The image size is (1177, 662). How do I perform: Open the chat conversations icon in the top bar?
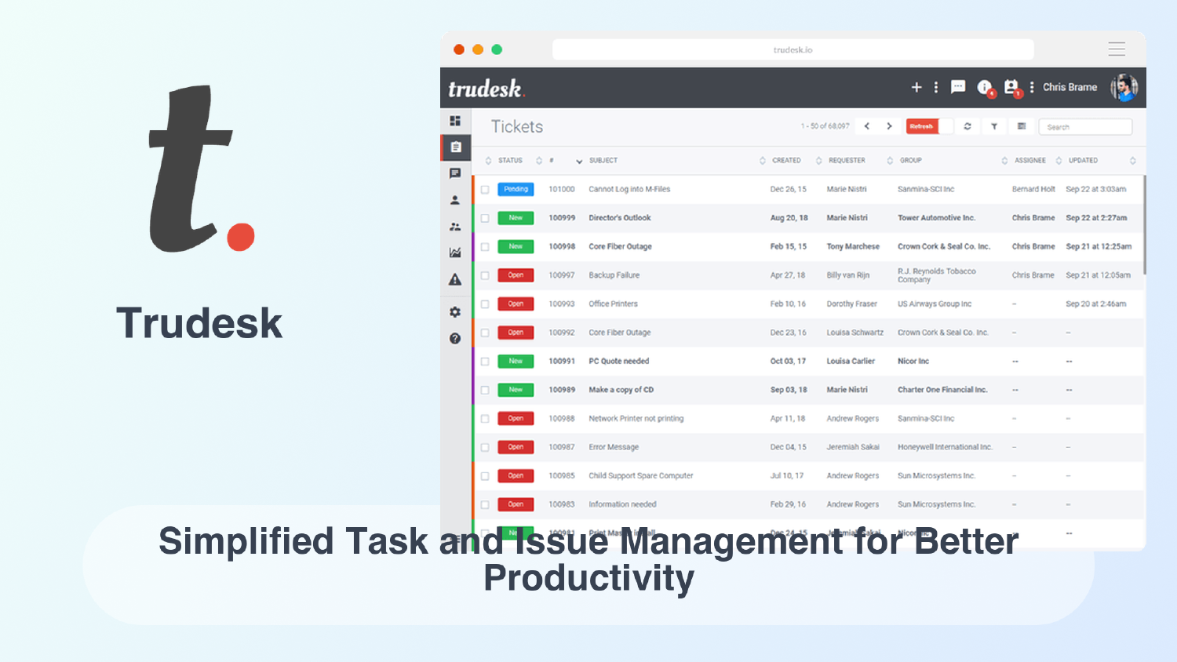tap(957, 87)
